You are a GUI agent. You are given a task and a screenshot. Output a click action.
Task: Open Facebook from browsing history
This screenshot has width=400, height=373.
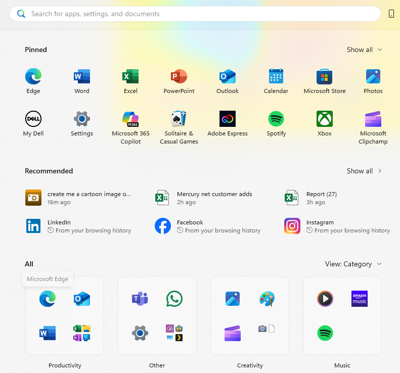pyautogui.click(x=208, y=226)
